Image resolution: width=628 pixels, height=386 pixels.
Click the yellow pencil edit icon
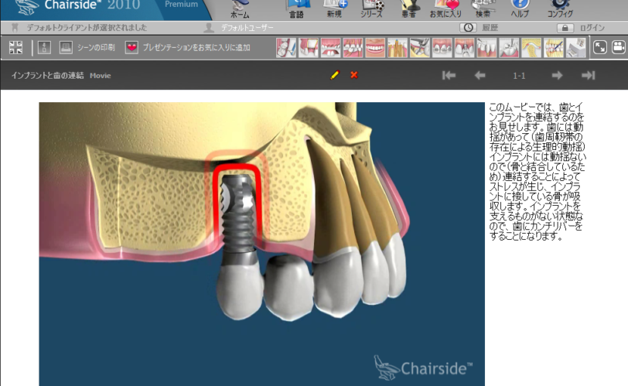click(334, 75)
